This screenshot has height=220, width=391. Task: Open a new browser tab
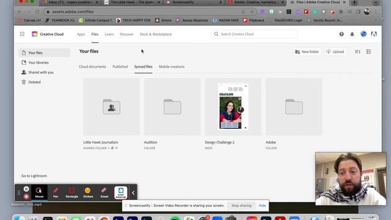point(354,2)
